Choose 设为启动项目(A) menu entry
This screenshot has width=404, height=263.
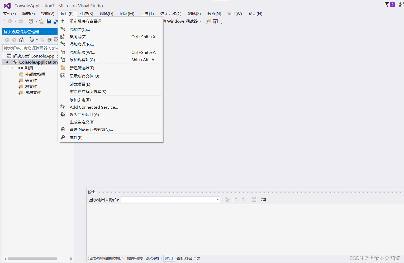(x=110, y=114)
